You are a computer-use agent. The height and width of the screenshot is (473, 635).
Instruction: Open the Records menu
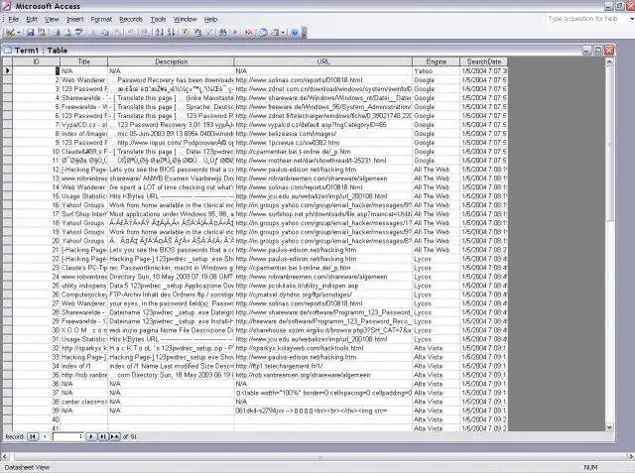click(131, 19)
